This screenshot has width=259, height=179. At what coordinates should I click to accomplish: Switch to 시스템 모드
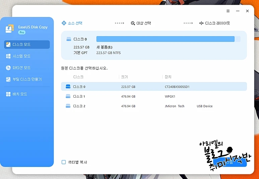click(x=27, y=56)
